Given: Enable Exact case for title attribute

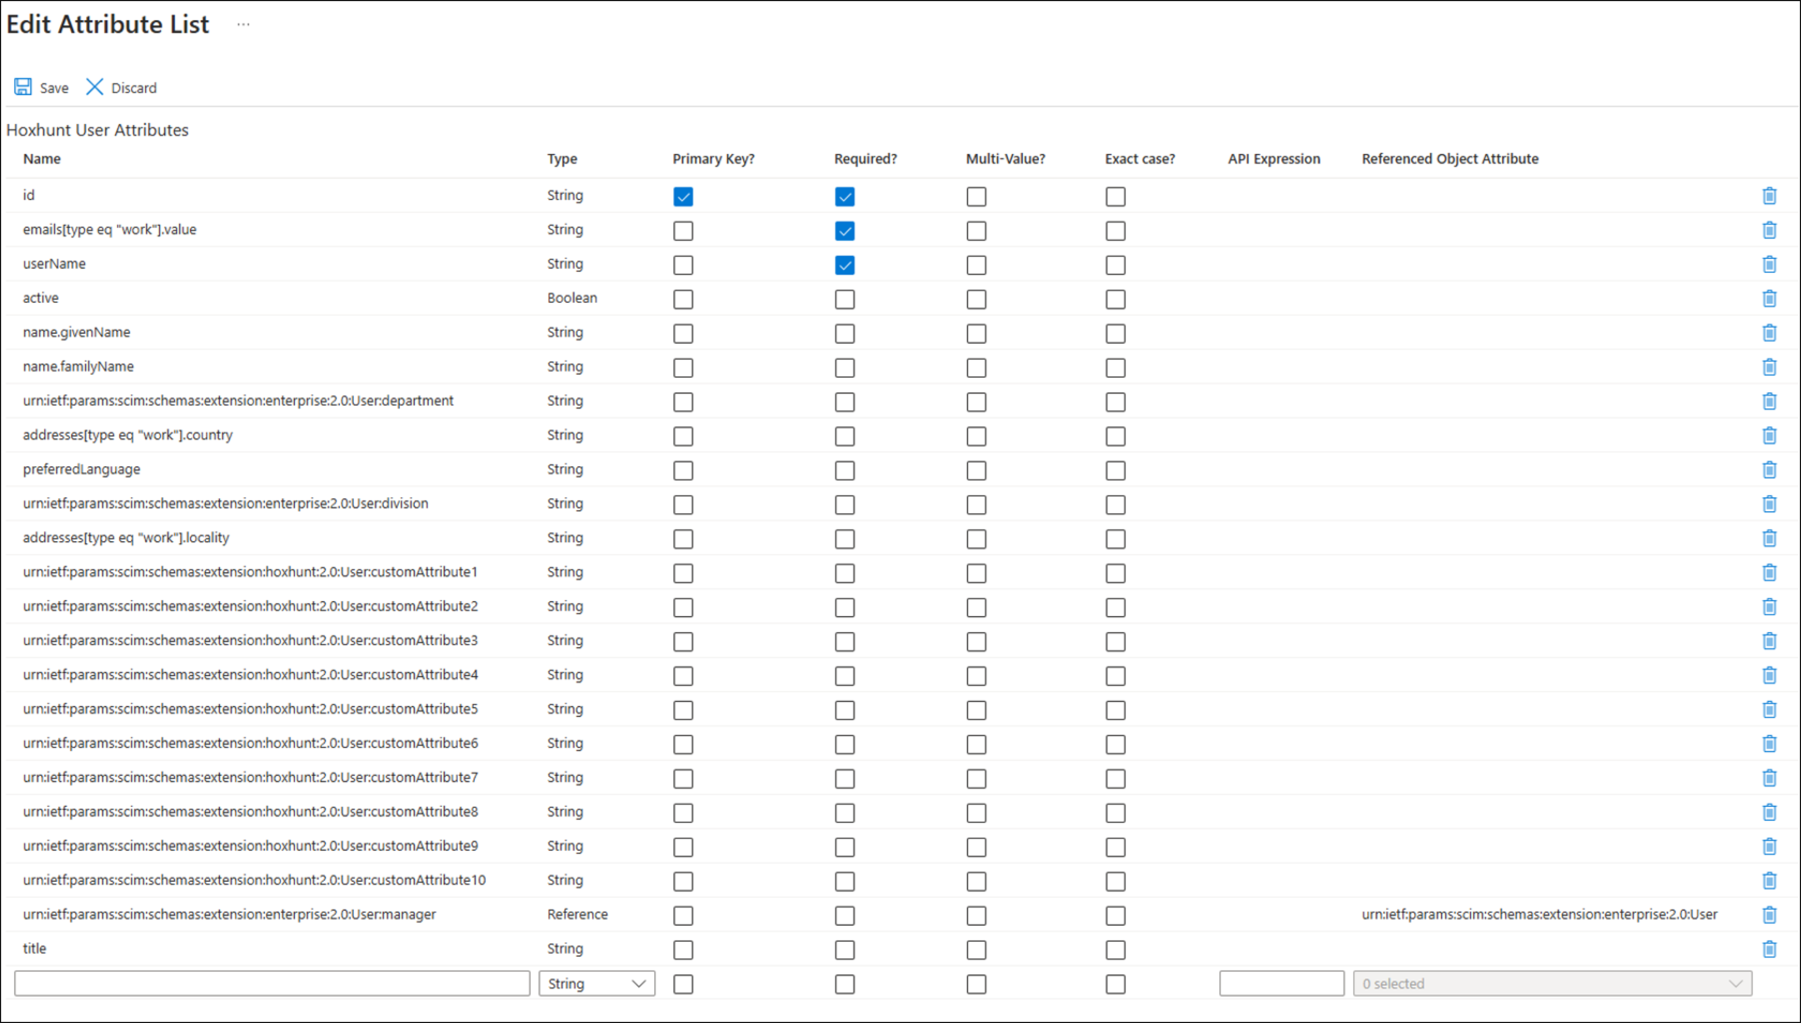Looking at the screenshot, I should 1115,950.
